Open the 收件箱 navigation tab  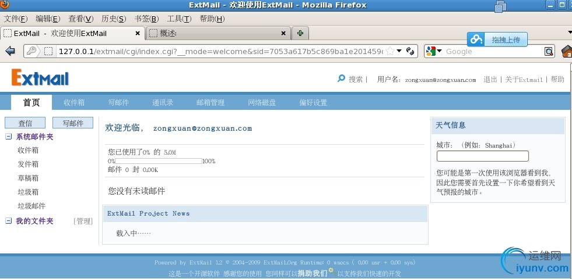tap(74, 102)
